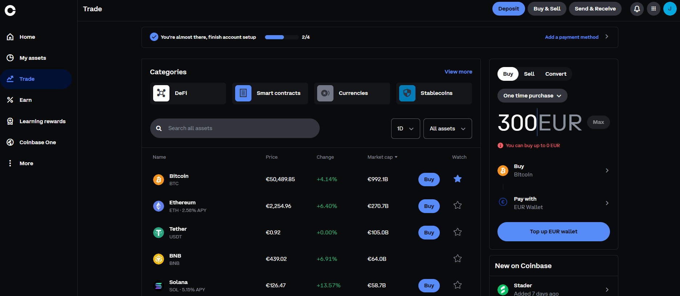The height and width of the screenshot is (296, 680).
Task: Click the account setup checkmark icon
Action: coord(154,37)
